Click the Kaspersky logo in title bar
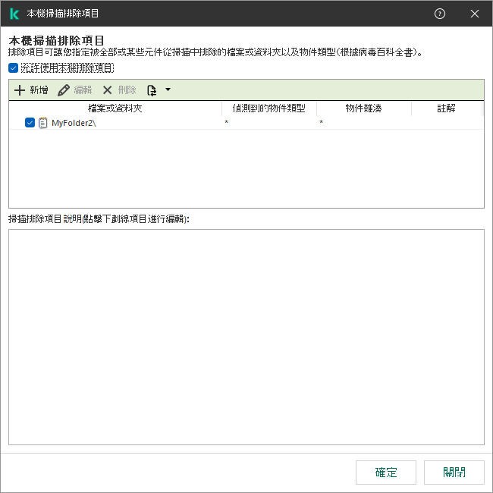Screen dimensions: 493x493 point(14,14)
